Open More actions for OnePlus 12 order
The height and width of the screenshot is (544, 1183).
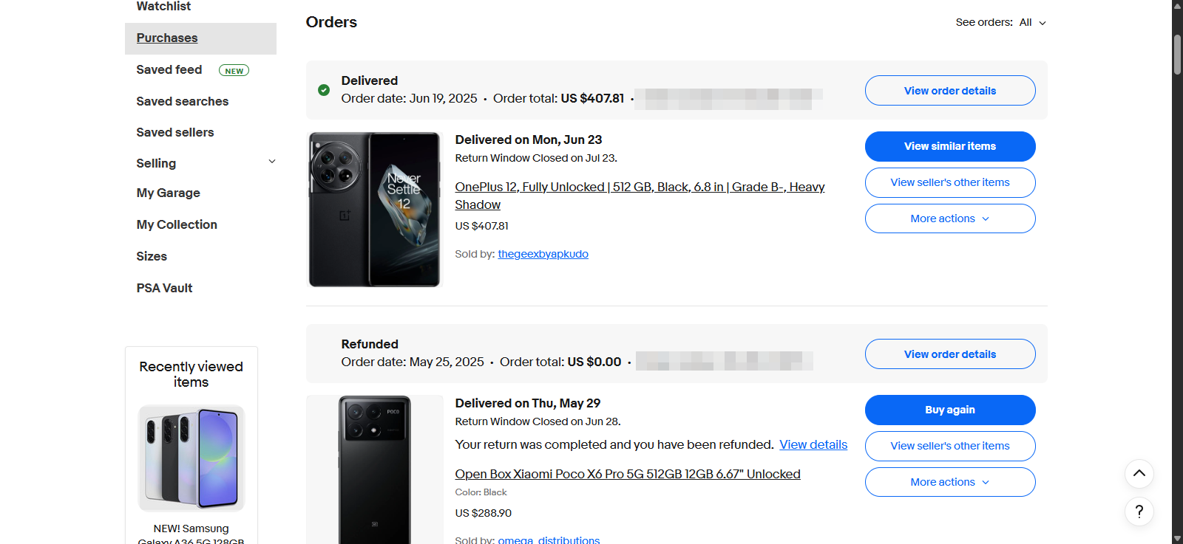pyautogui.click(x=949, y=218)
